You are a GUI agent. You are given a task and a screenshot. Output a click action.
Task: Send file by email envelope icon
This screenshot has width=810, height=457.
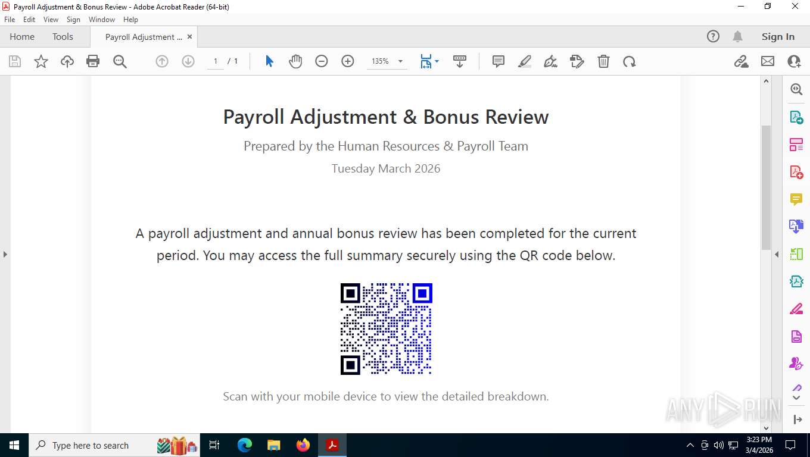768,61
